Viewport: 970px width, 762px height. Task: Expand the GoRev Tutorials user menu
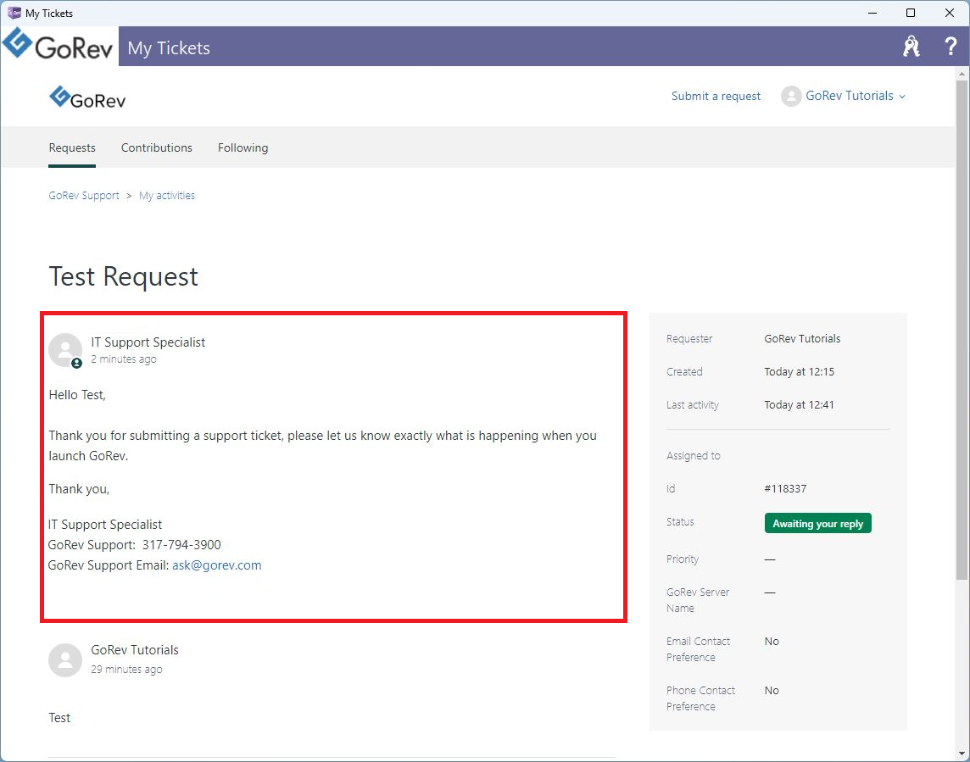point(855,96)
